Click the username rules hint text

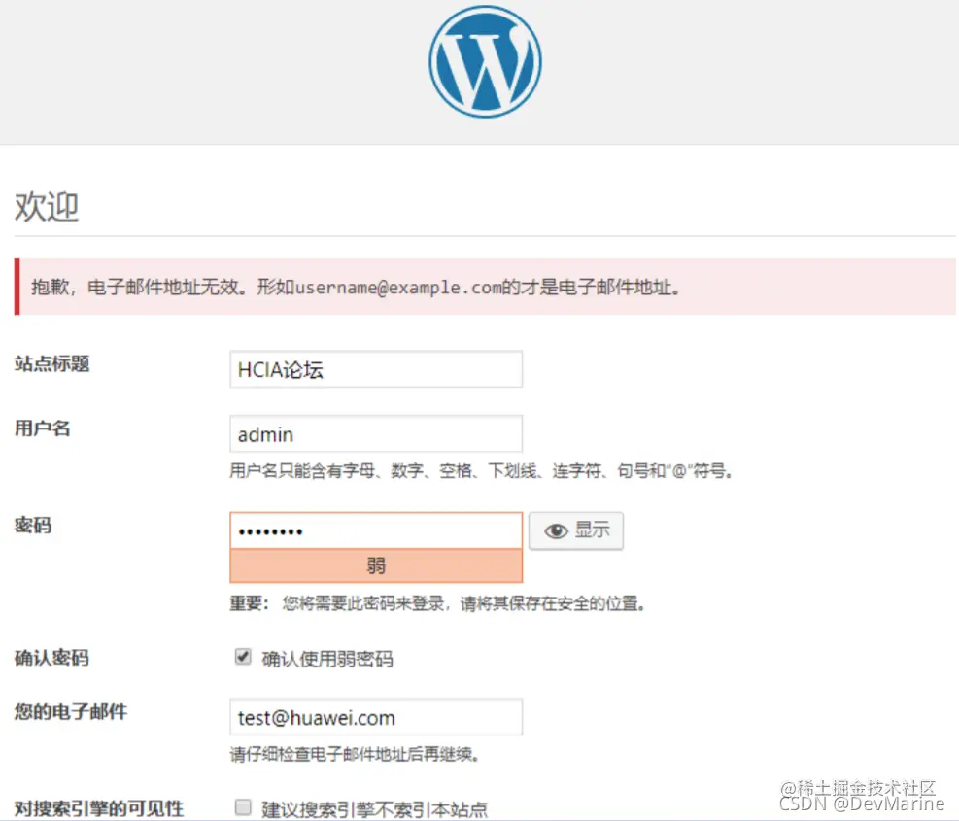pyautogui.click(x=481, y=470)
